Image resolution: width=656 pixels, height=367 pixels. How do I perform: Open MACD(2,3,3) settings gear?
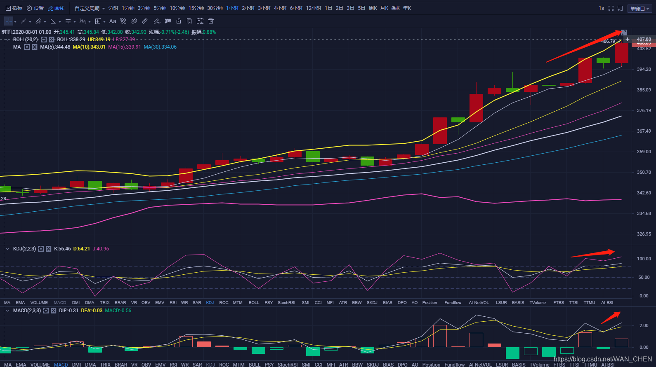pyautogui.click(x=46, y=311)
